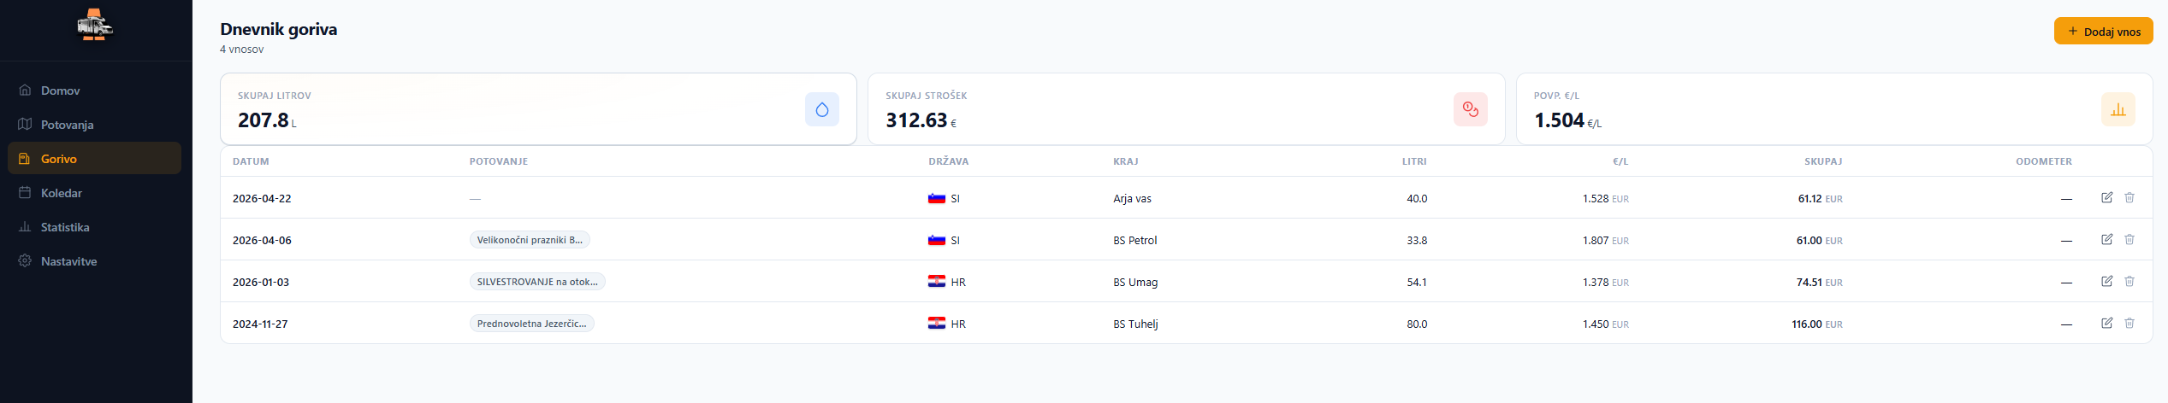Edit the BS Tuhelj fuel entry
This screenshot has height=403, width=2168.
tap(2106, 323)
